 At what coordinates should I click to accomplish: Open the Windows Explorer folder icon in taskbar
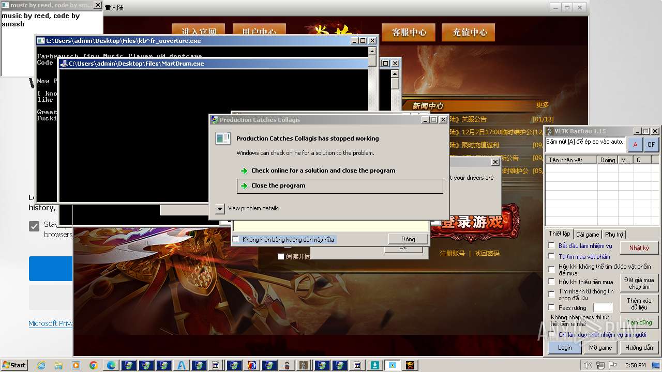click(x=58, y=365)
